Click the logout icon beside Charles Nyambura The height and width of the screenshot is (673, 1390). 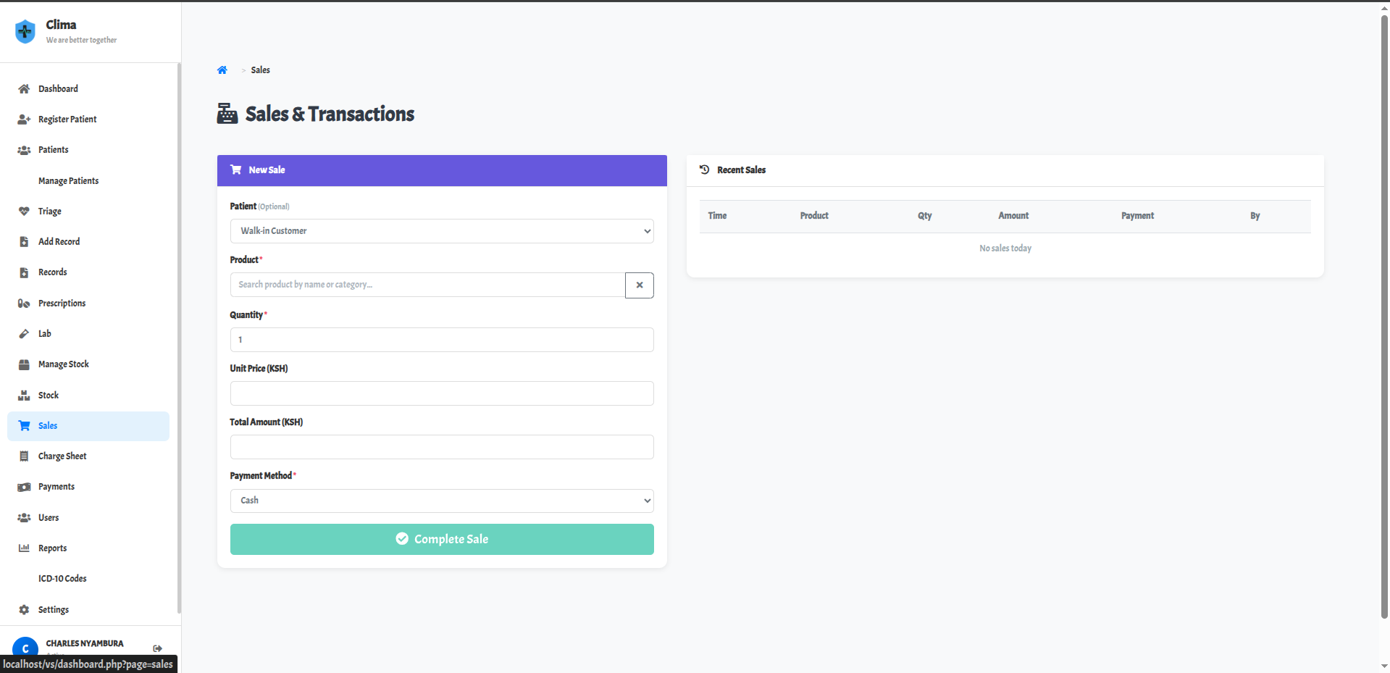[x=157, y=648]
